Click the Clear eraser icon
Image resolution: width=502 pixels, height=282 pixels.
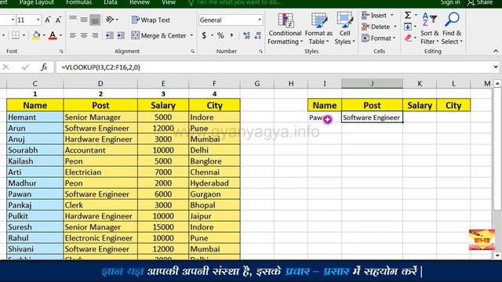[408, 38]
